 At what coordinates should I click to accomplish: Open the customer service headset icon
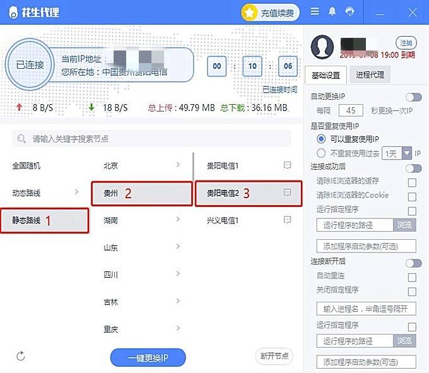pyautogui.click(x=350, y=11)
